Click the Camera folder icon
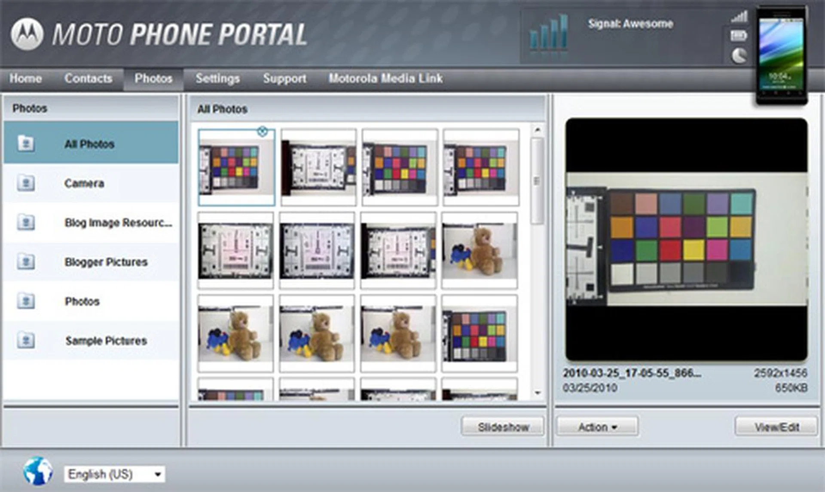This screenshot has height=492, width=825. [26, 184]
